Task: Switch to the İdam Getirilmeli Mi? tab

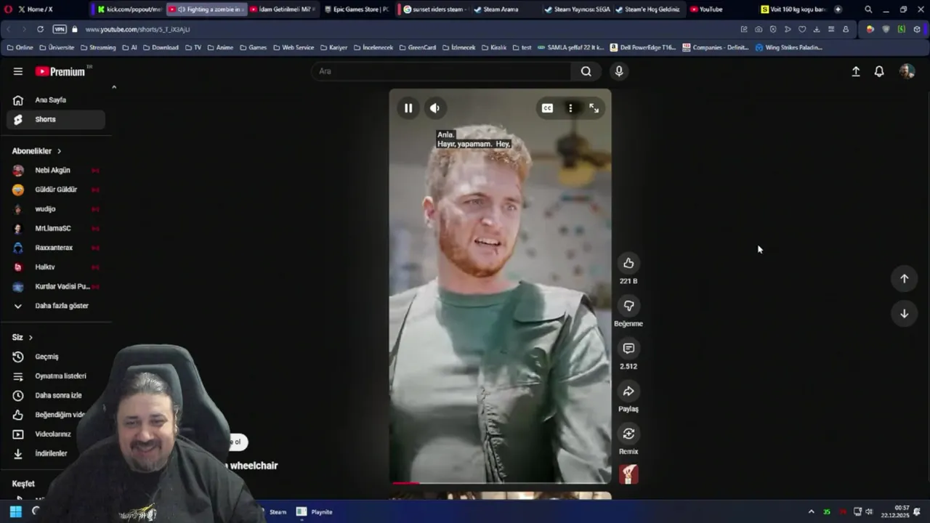Action: [x=281, y=9]
